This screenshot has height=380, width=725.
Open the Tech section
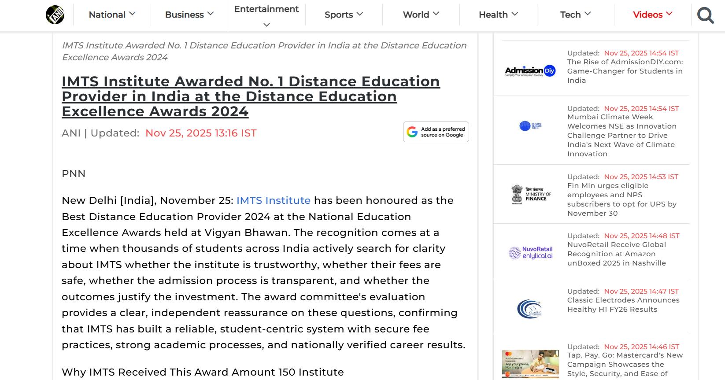570,15
